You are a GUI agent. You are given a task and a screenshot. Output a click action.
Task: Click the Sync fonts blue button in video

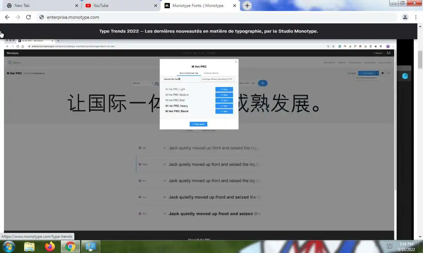(367, 73)
